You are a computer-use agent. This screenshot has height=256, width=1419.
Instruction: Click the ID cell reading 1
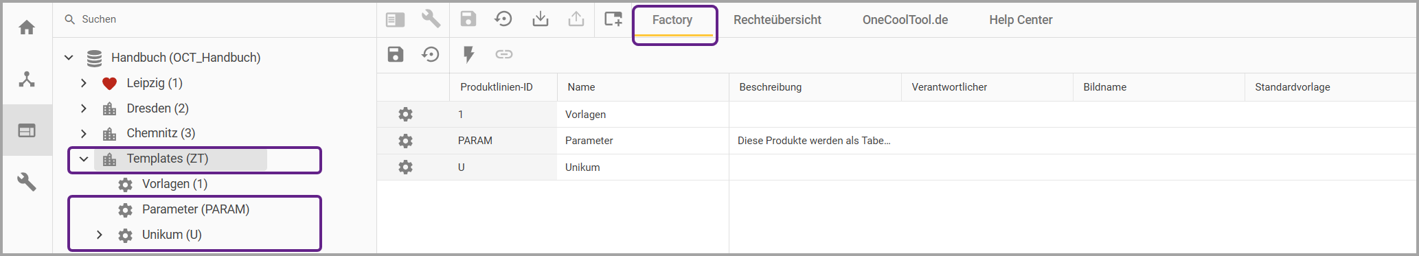(x=503, y=115)
